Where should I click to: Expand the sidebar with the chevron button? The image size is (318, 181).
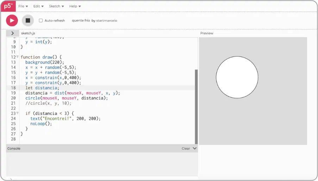click(13, 33)
